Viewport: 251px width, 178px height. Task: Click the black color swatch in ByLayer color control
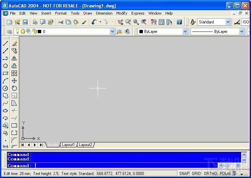(x=141, y=32)
